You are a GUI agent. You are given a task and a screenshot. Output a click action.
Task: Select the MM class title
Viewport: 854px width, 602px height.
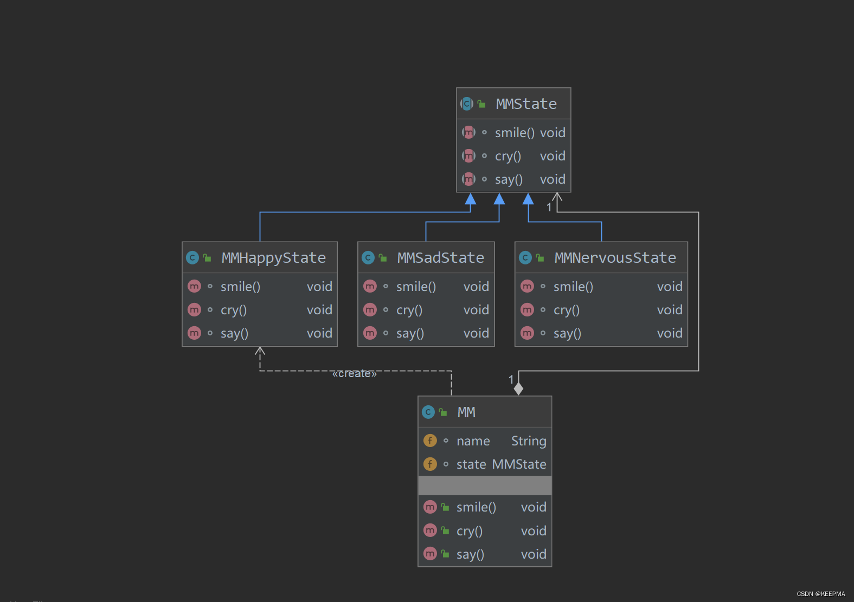[466, 412]
